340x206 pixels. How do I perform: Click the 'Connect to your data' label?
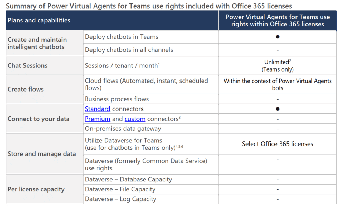pos(45,119)
